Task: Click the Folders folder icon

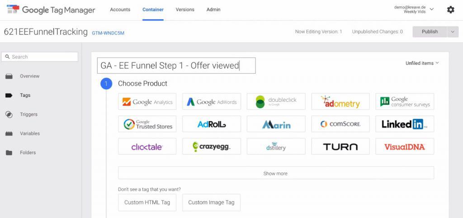Action: point(9,153)
